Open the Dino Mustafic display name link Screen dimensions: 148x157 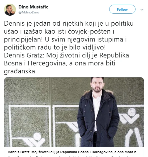[x=33, y=7]
